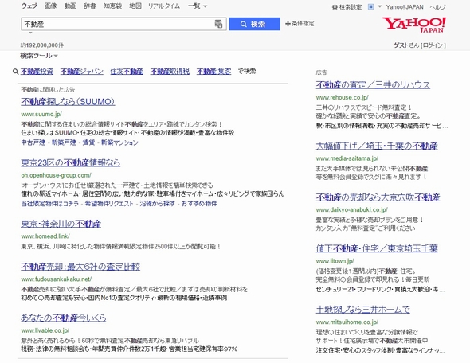Expand the small arrow beneath the search box
Viewport: 470px width, 363px height.
point(30,33)
